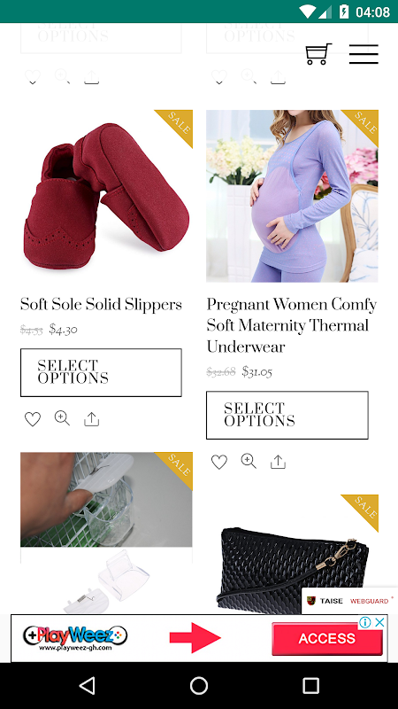Add Soft Sole Solid Slippers to wishlist
The image size is (398, 709).
[33, 419]
